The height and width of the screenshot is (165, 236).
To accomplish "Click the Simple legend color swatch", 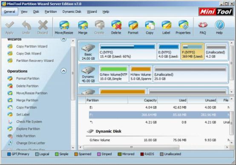I will [57, 154].
